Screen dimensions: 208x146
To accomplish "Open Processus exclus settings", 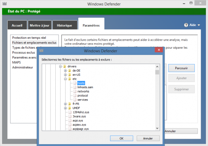I will [23, 53].
